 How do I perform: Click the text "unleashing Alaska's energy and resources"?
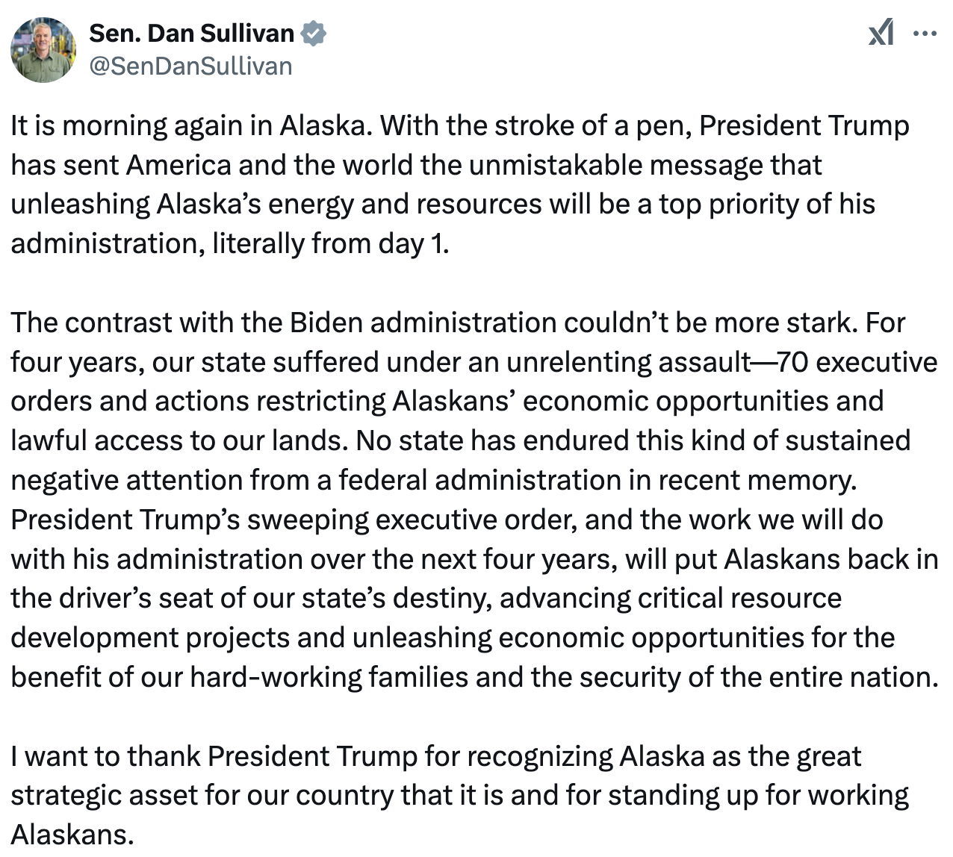(276, 204)
